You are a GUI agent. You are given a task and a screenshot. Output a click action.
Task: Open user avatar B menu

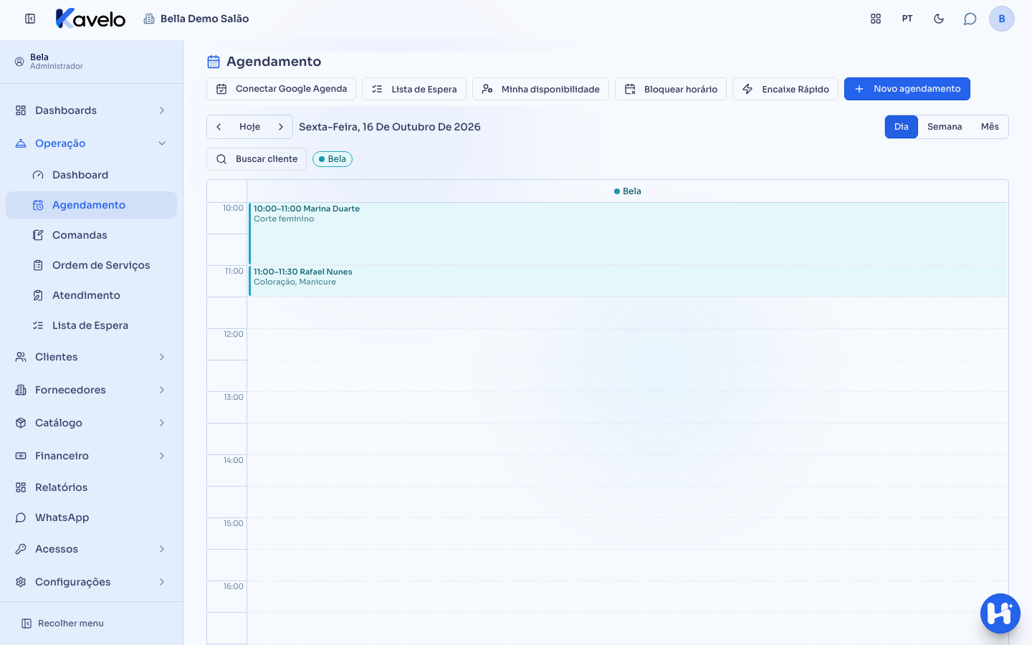coord(1002,19)
